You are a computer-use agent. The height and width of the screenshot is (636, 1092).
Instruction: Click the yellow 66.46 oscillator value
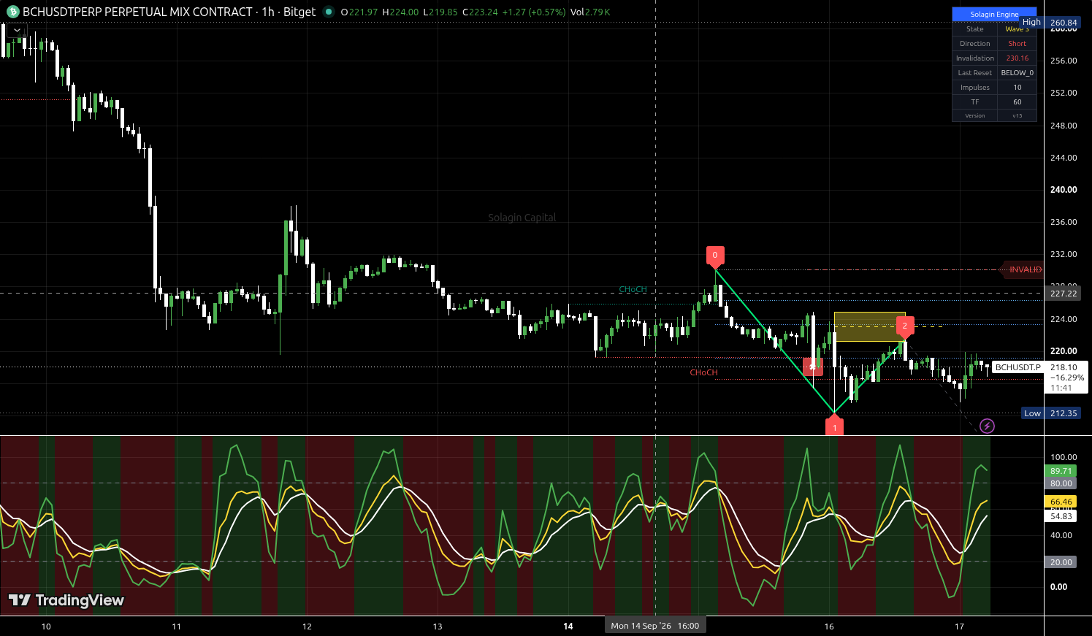tap(1061, 502)
